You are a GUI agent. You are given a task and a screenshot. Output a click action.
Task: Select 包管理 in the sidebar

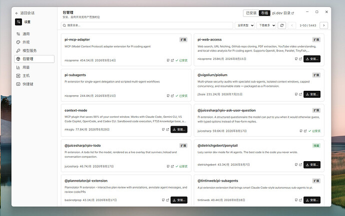34,59
